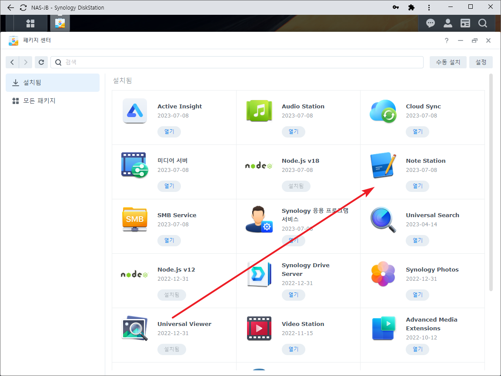Open the user account options icon

448,23
